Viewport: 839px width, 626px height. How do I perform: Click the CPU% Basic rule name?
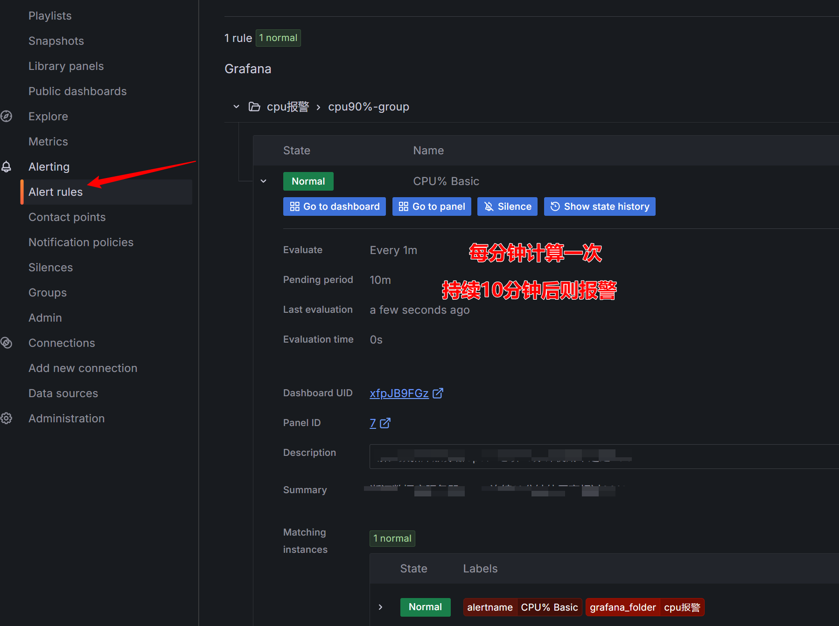tap(446, 181)
